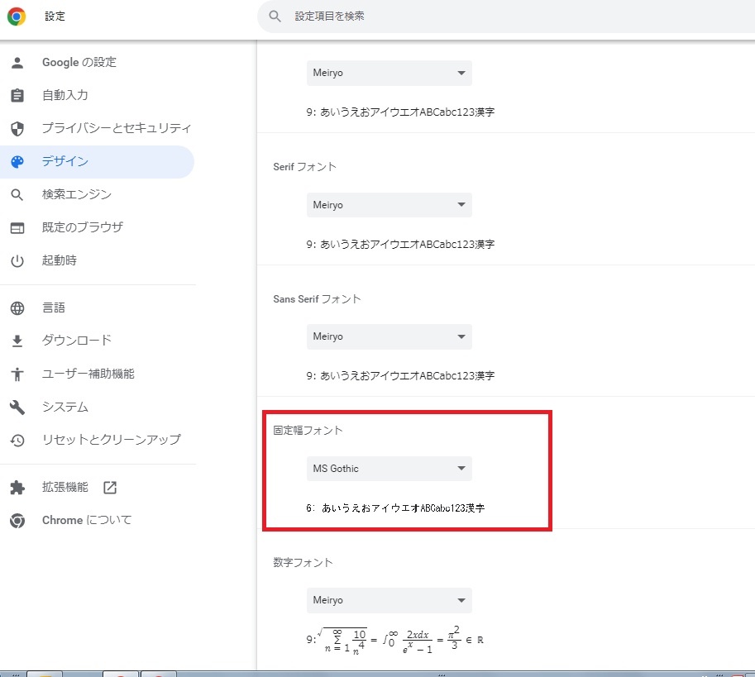Image resolution: width=755 pixels, height=677 pixels.
Task: Click the restore clock icon for reset
Action: pos(17,441)
